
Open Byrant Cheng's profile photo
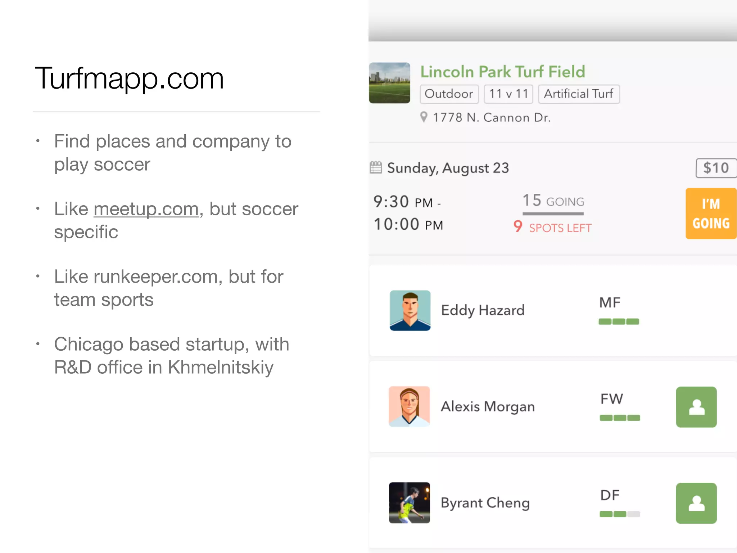tap(409, 503)
